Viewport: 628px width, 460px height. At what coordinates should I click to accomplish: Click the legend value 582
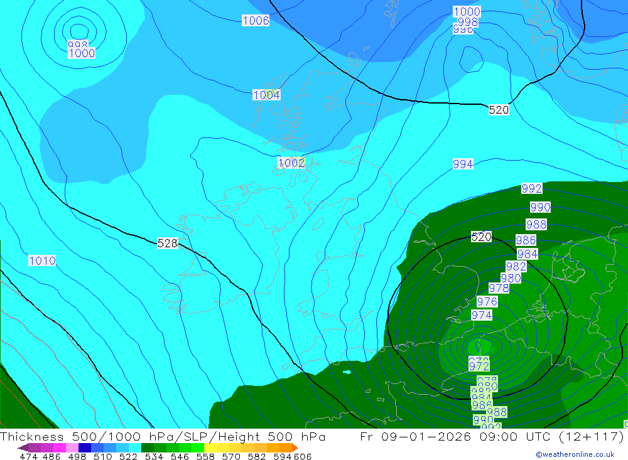(x=257, y=456)
